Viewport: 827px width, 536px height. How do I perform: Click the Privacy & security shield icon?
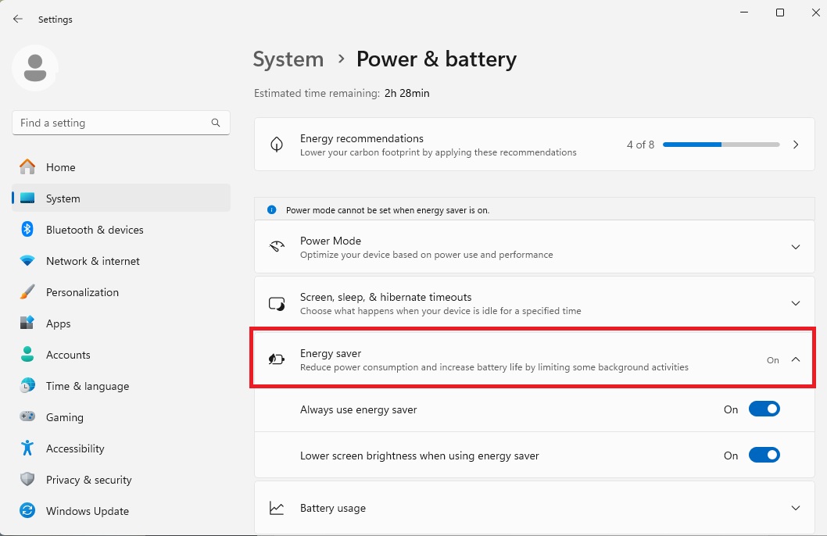27,479
